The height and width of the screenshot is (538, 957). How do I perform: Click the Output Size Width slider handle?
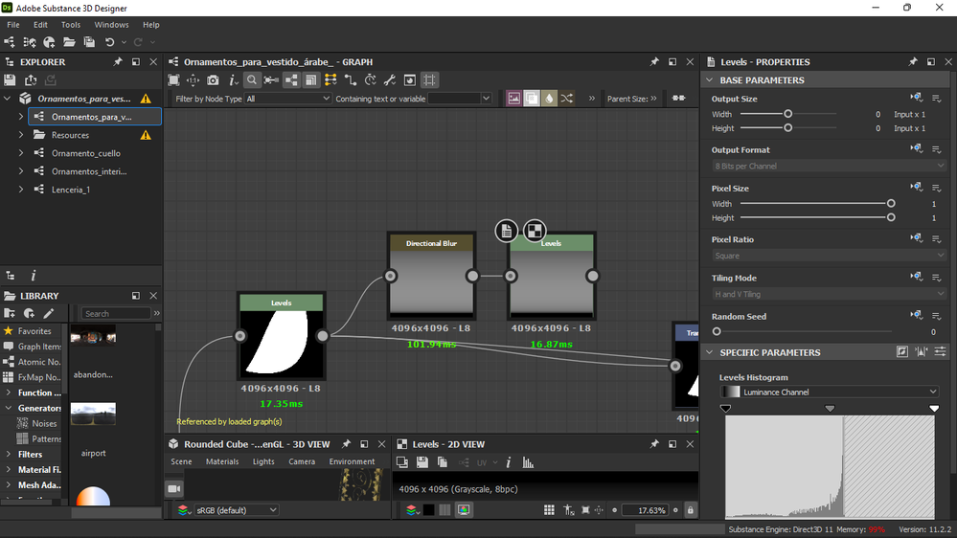(788, 114)
